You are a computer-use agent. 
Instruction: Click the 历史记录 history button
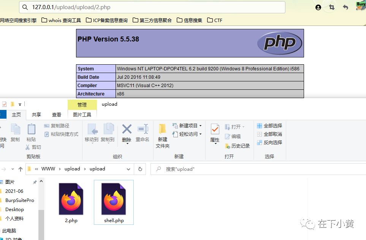point(238,146)
